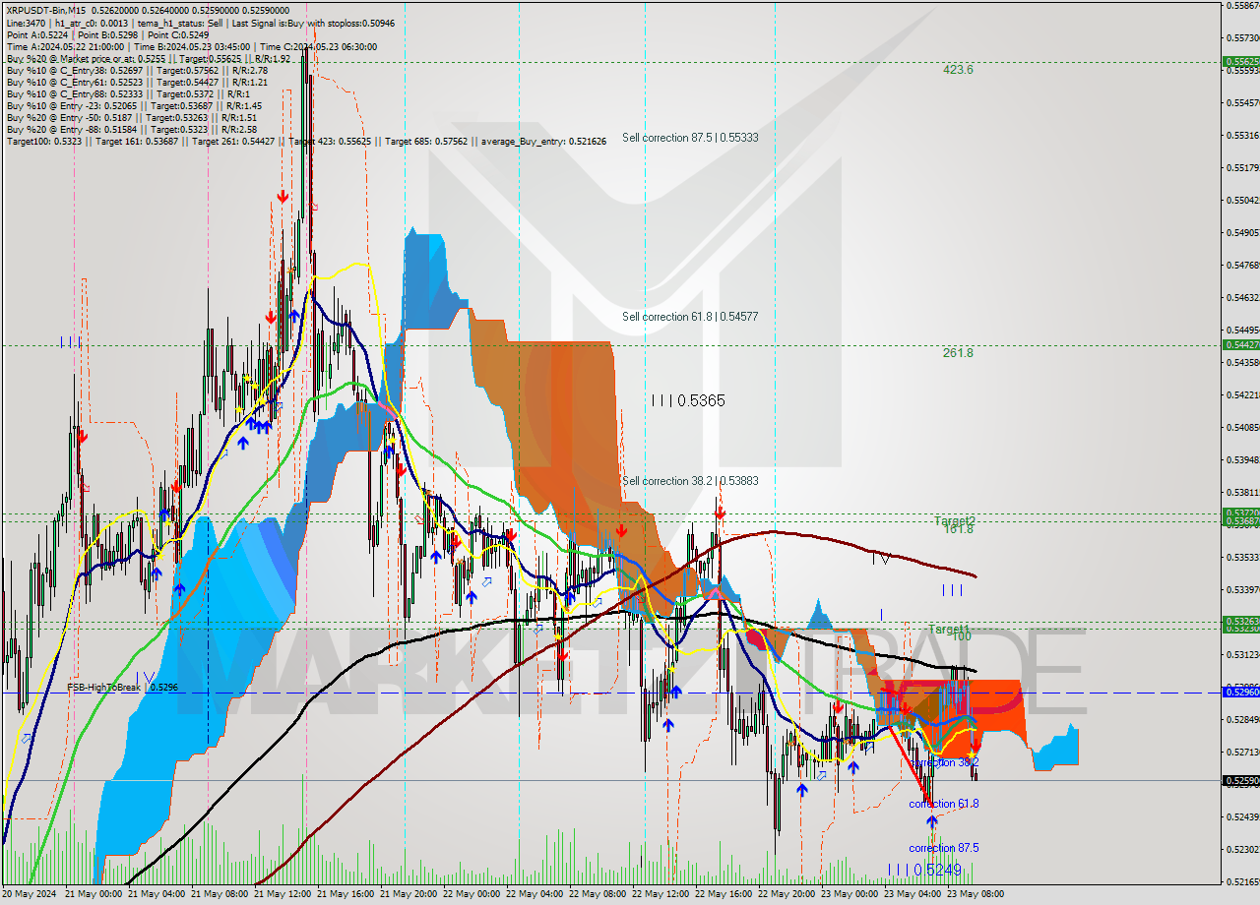Click the green 0.55625 price tag

[1240, 61]
